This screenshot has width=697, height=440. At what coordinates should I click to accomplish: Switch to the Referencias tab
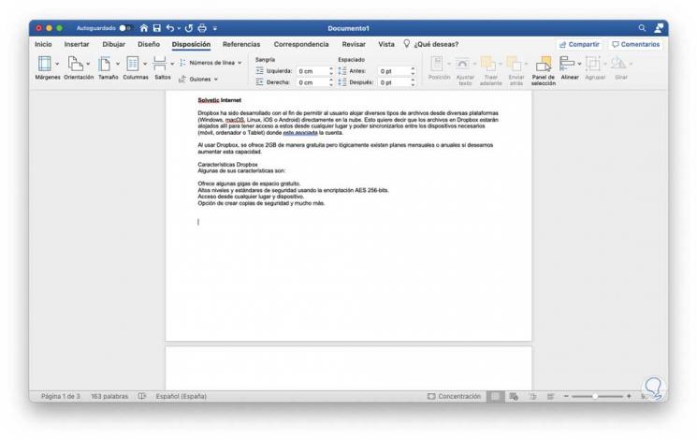tap(241, 44)
